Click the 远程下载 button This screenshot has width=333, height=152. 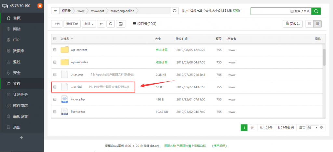tap(72, 24)
